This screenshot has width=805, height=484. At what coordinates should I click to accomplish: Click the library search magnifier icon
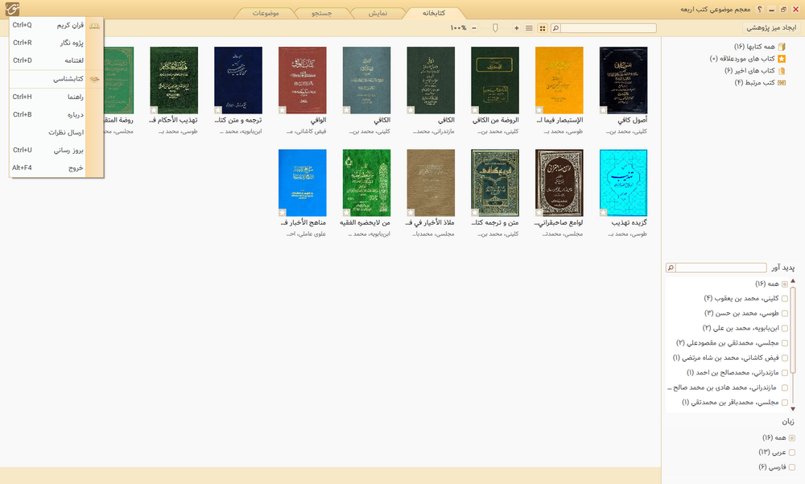[x=555, y=28]
